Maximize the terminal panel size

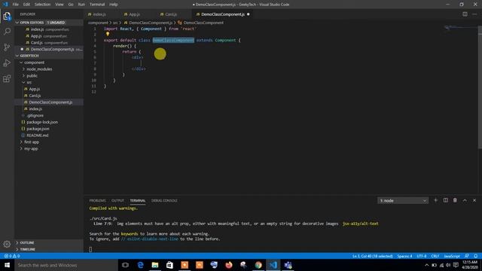(x=465, y=200)
